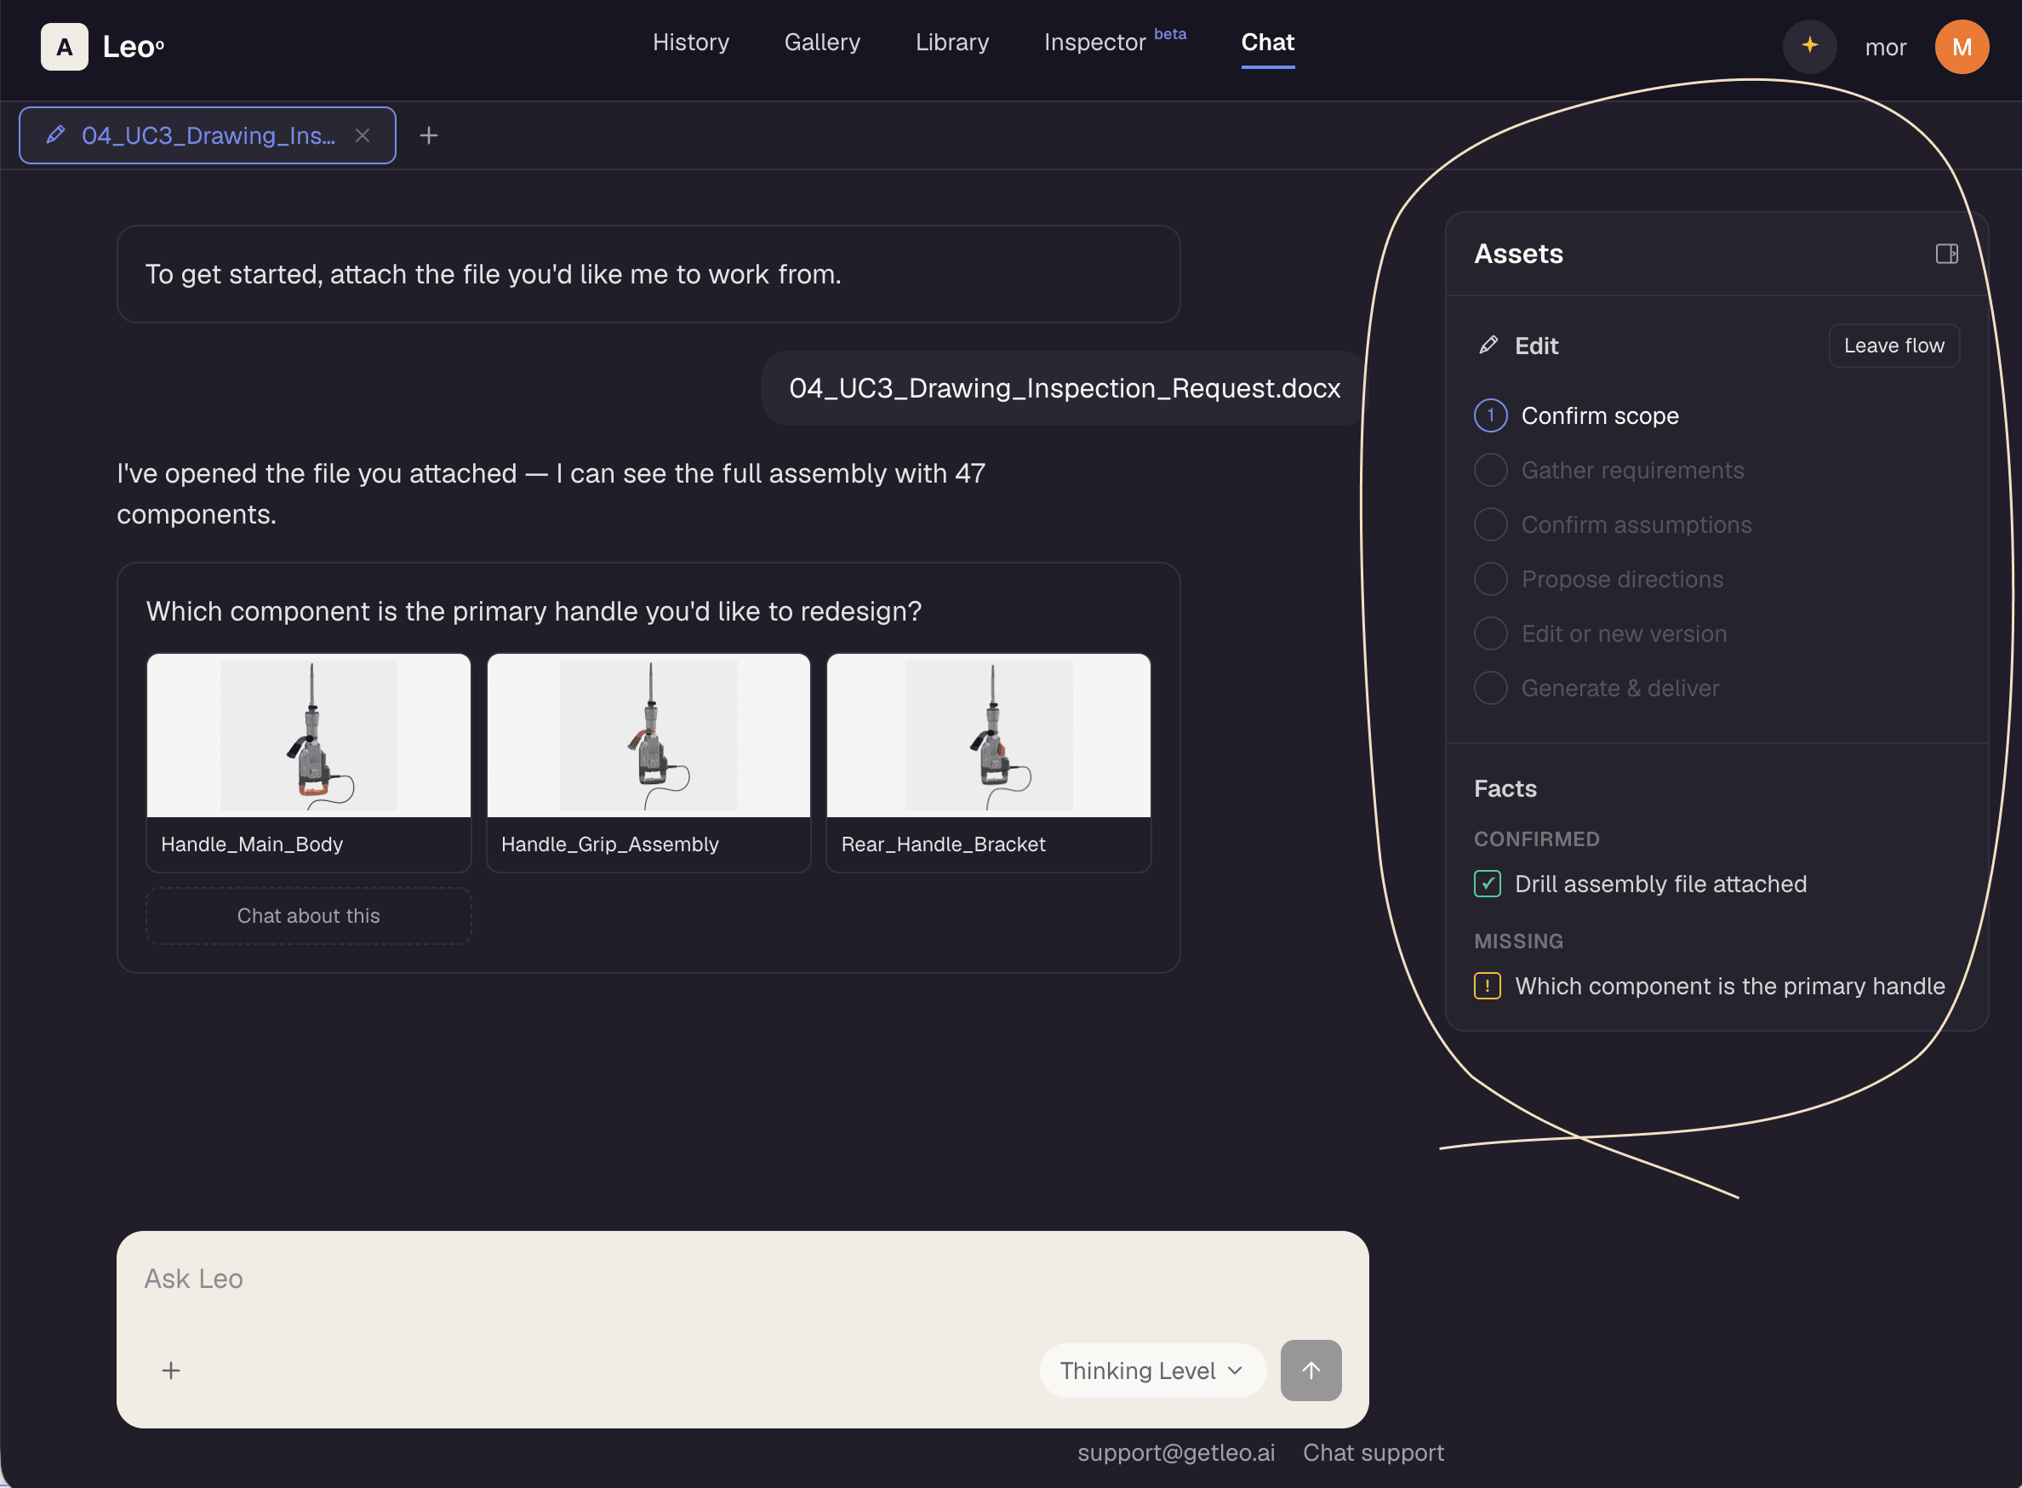Select the Propose directions step circle
Image resolution: width=2022 pixels, height=1488 pixels.
coord(1490,579)
